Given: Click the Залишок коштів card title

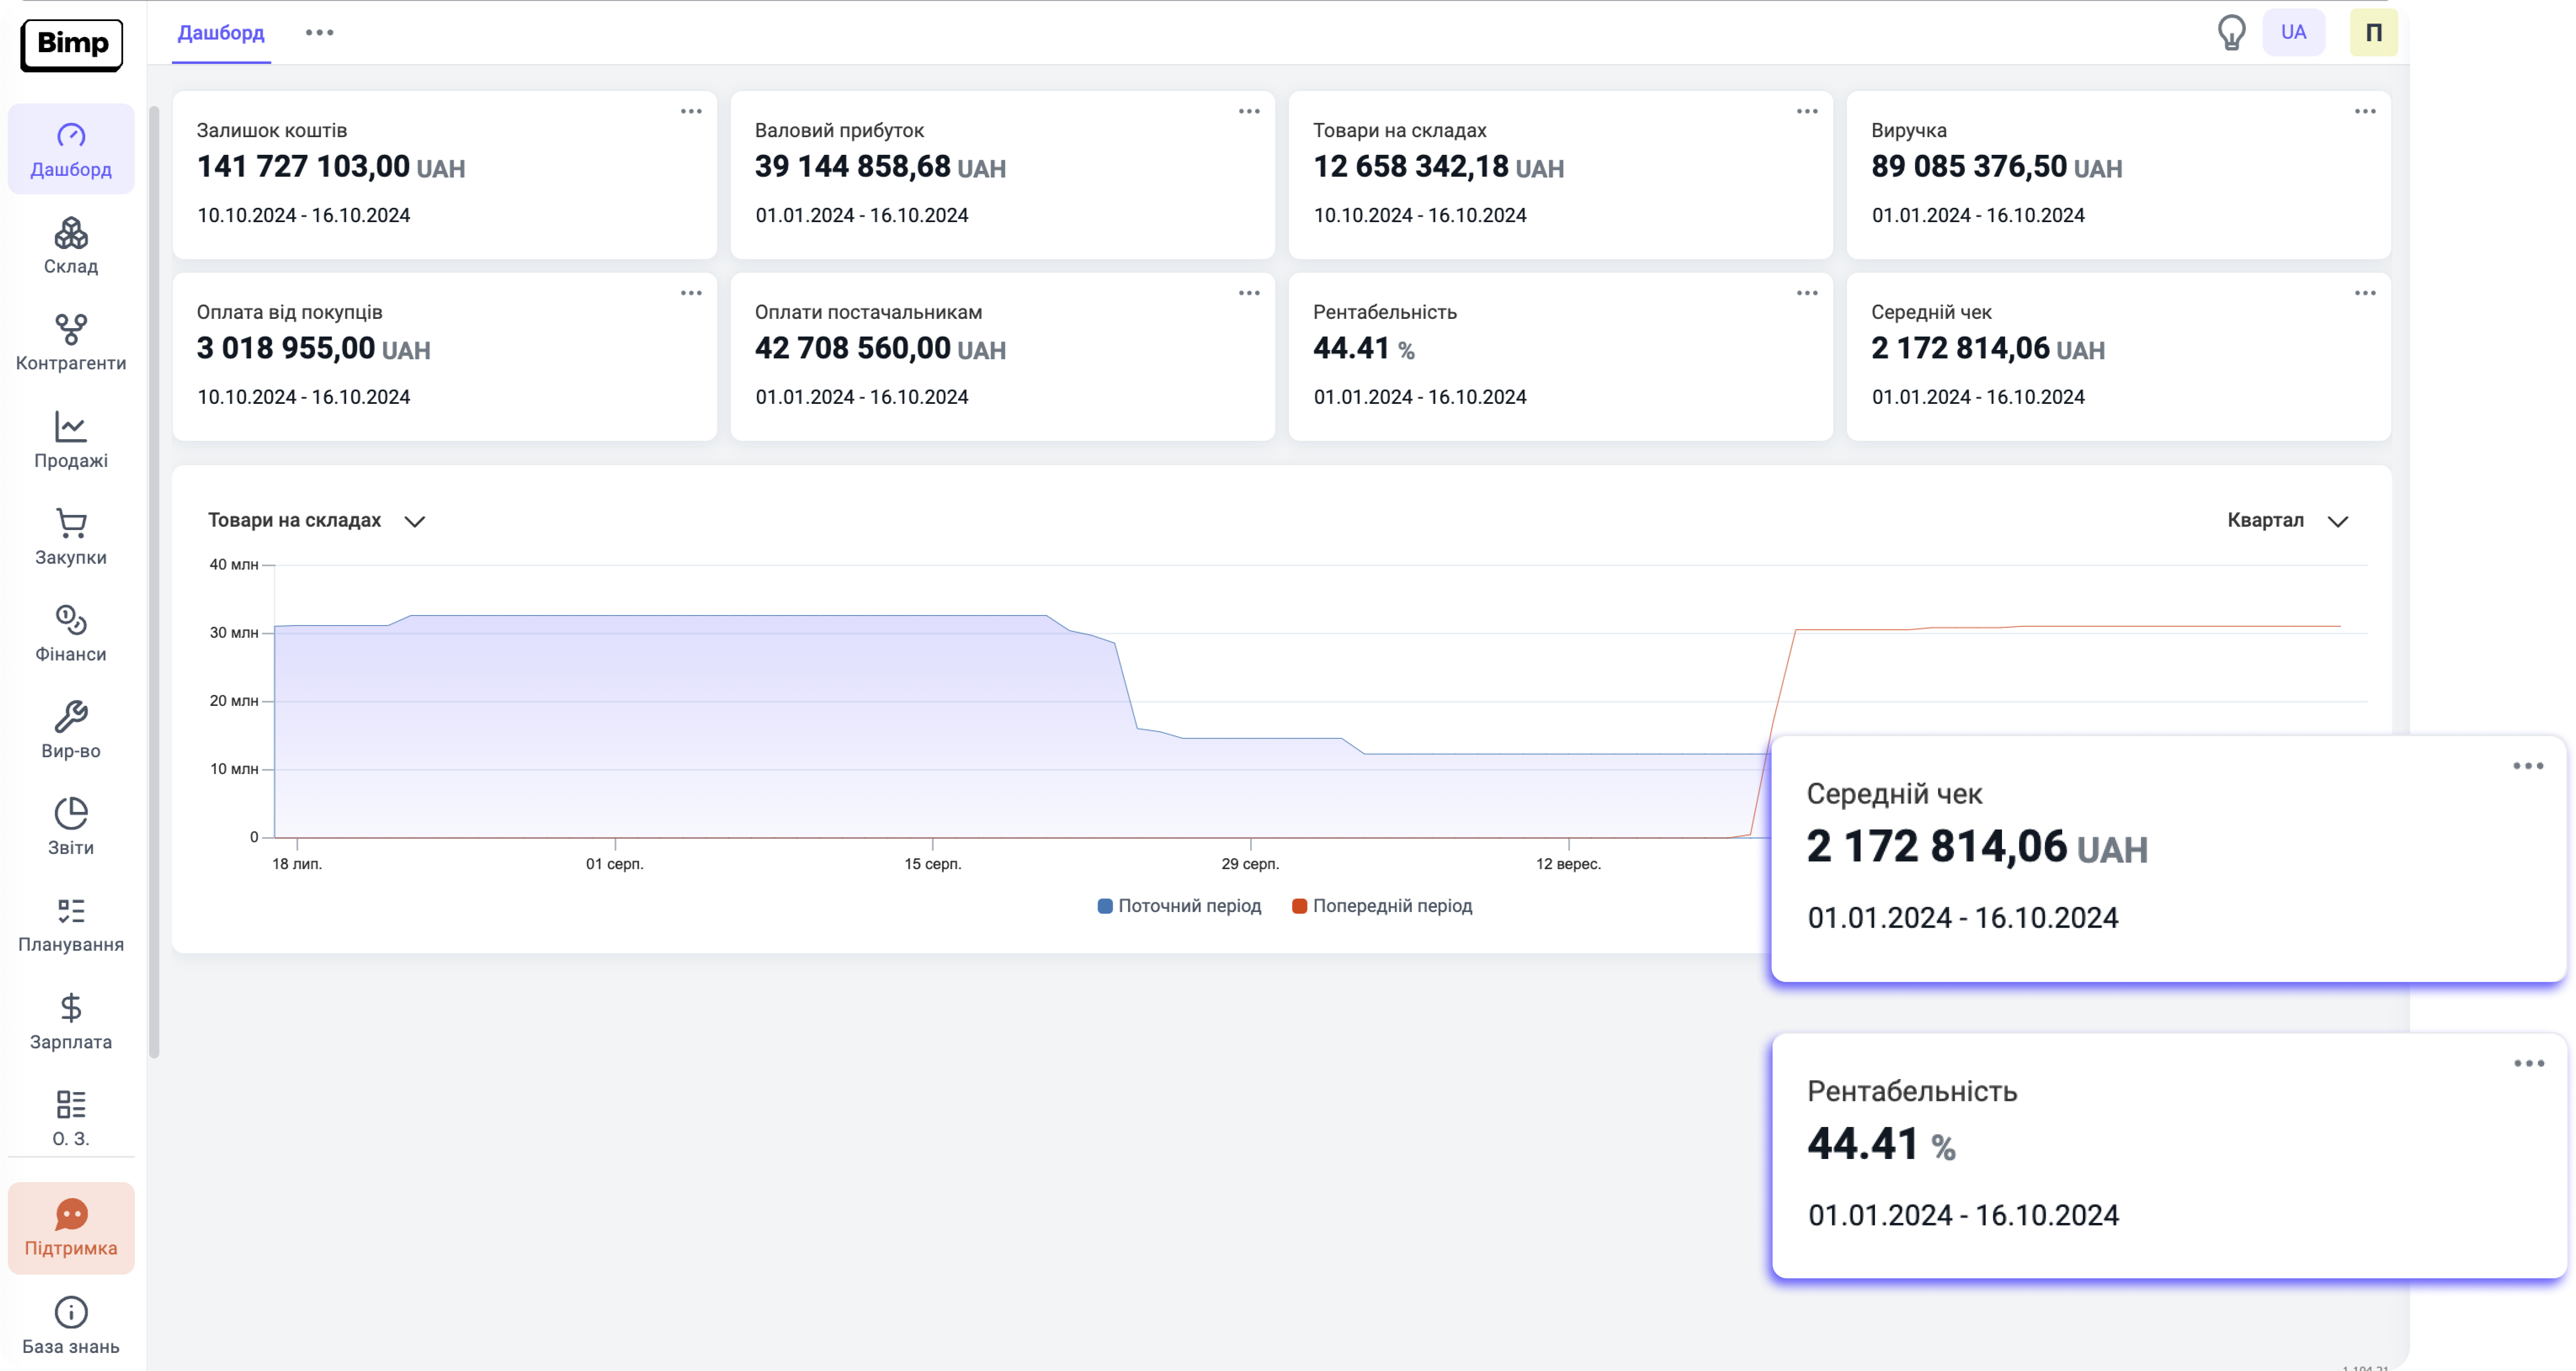Looking at the screenshot, I should click(x=272, y=131).
